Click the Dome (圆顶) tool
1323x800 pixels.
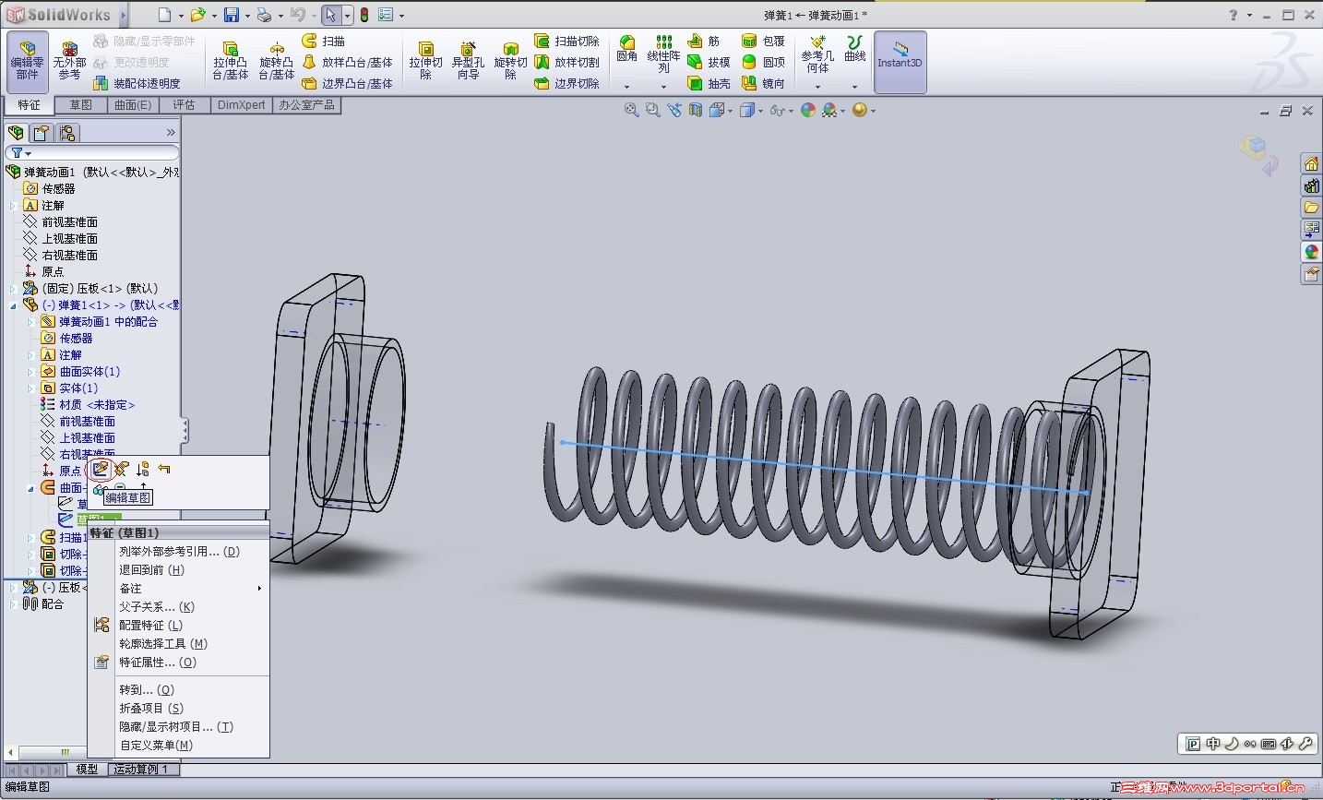point(763,63)
